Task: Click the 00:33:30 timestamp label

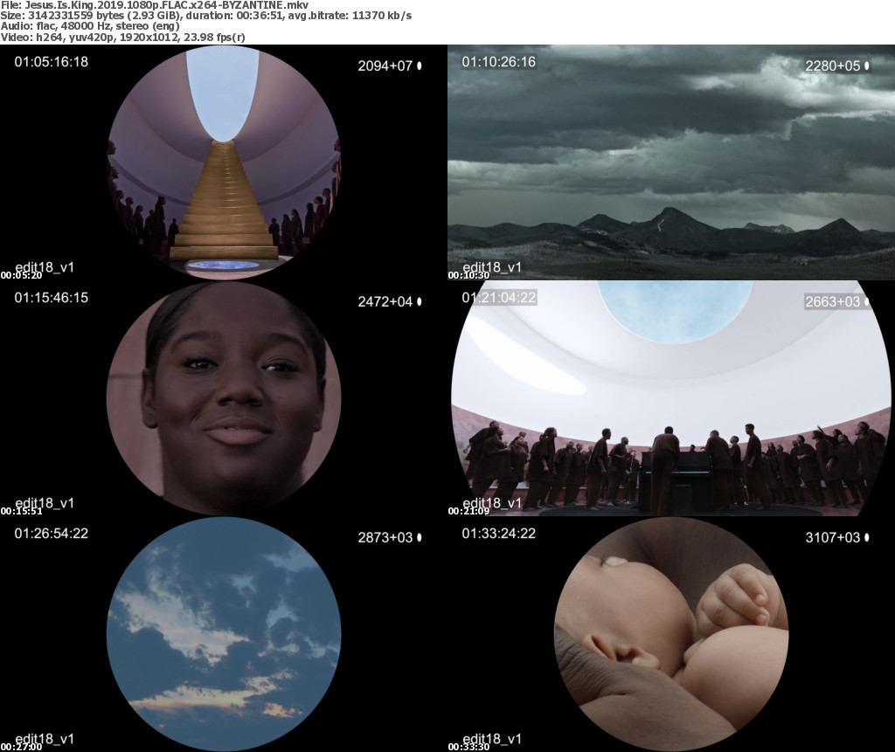Action: click(468, 747)
